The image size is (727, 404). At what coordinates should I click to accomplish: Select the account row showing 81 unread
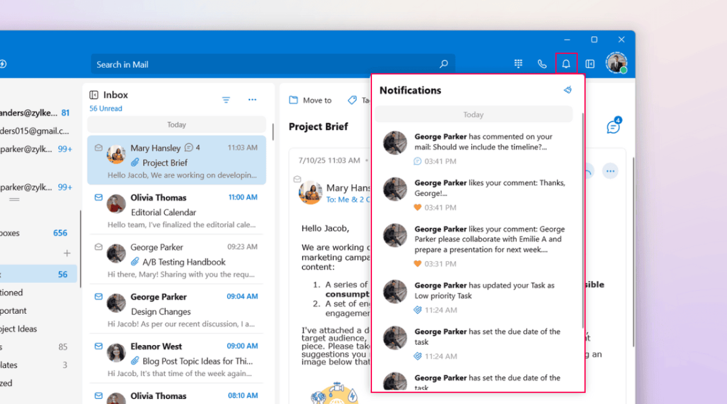tap(35, 113)
